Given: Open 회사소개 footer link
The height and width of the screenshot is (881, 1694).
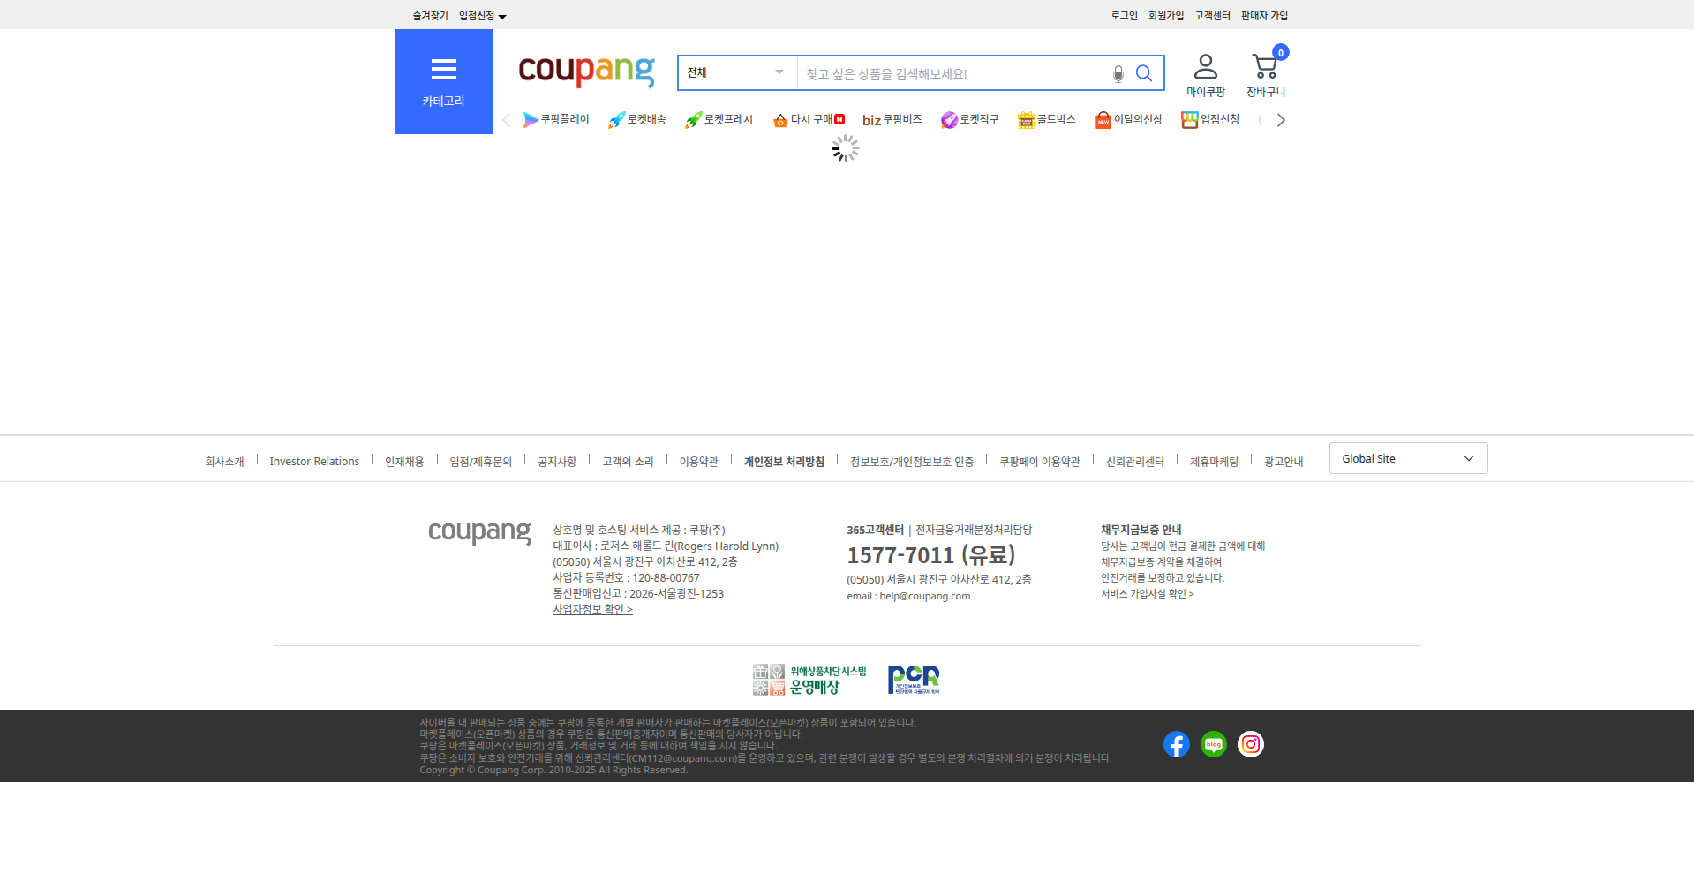Looking at the screenshot, I should pos(224,462).
